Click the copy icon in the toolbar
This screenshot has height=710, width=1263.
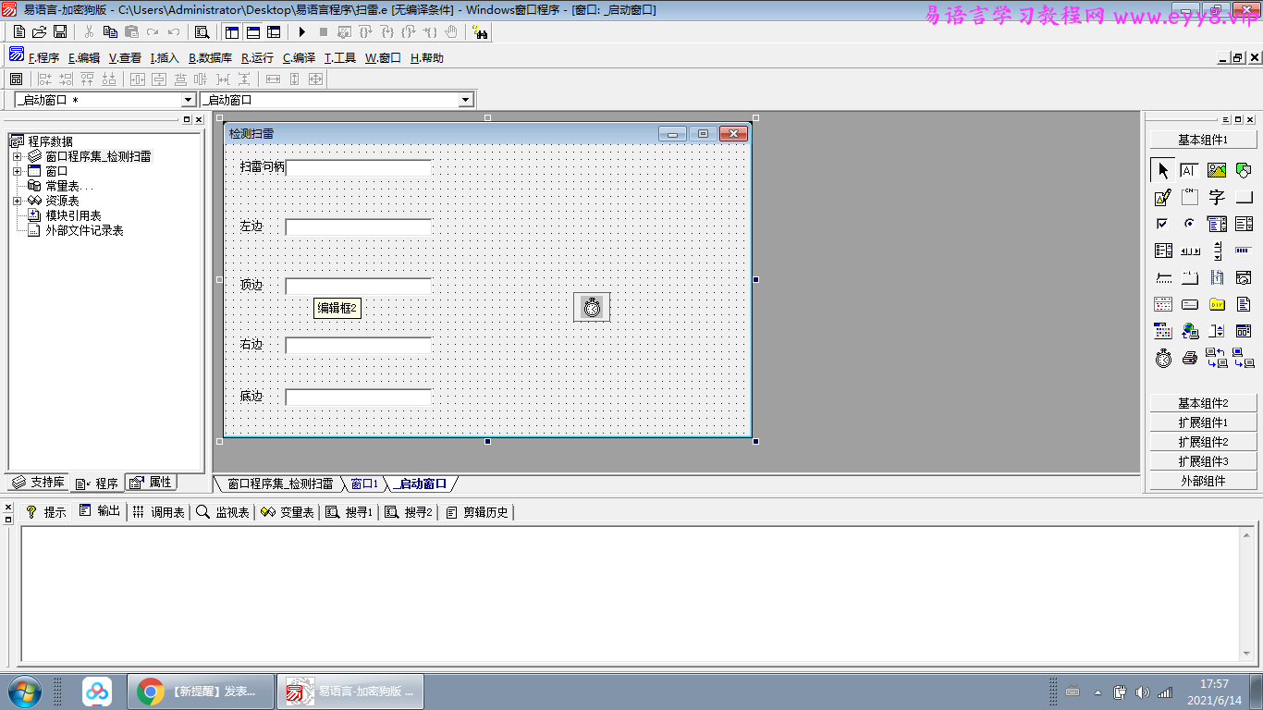(111, 32)
